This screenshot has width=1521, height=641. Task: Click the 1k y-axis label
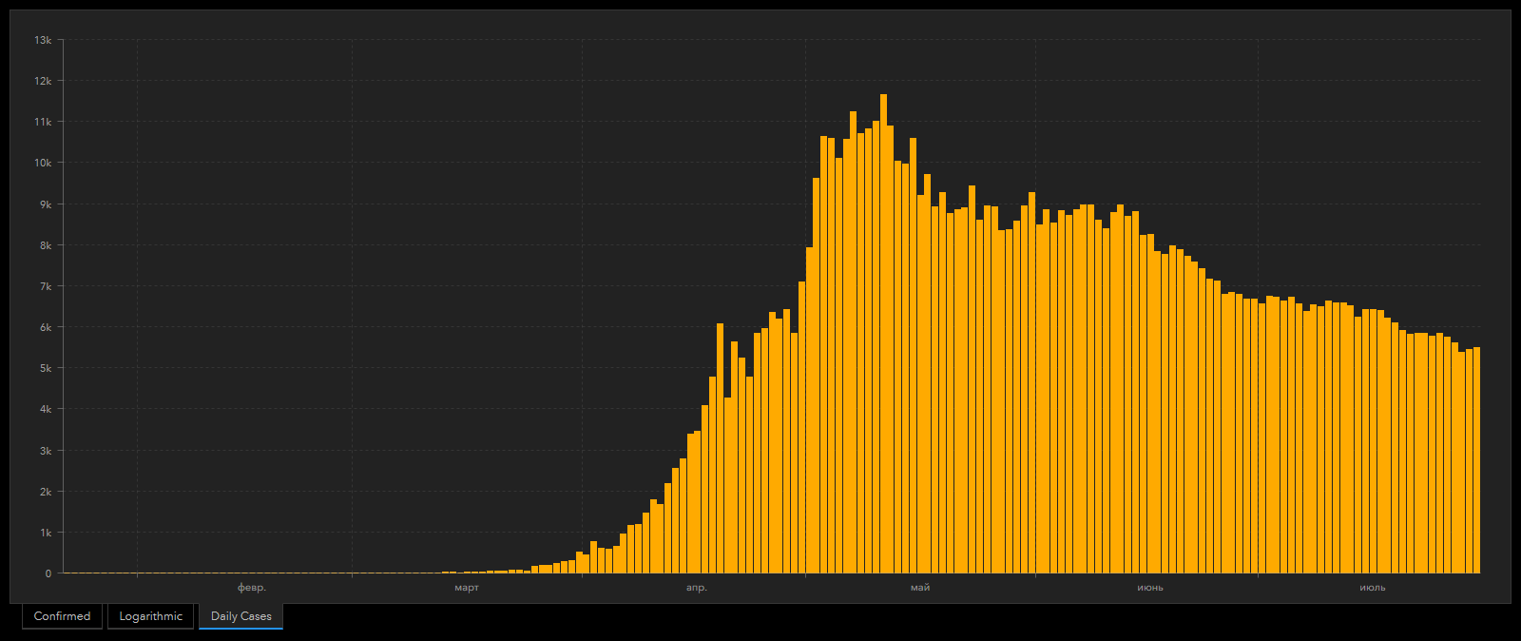pos(46,533)
